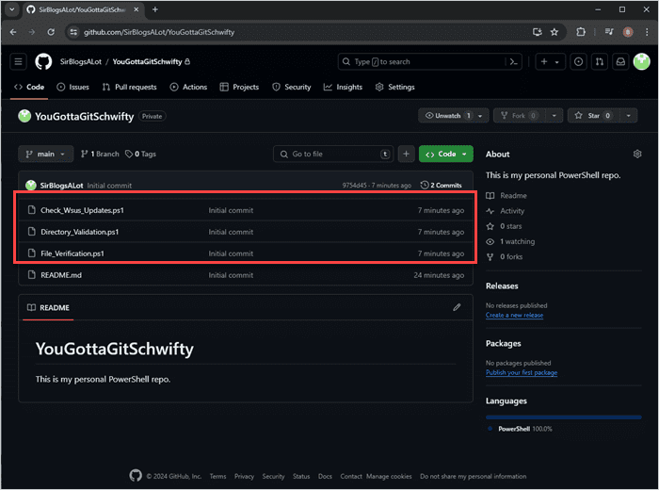The image size is (659, 490).
Task: Click Create a new release link
Action: (x=514, y=315)
